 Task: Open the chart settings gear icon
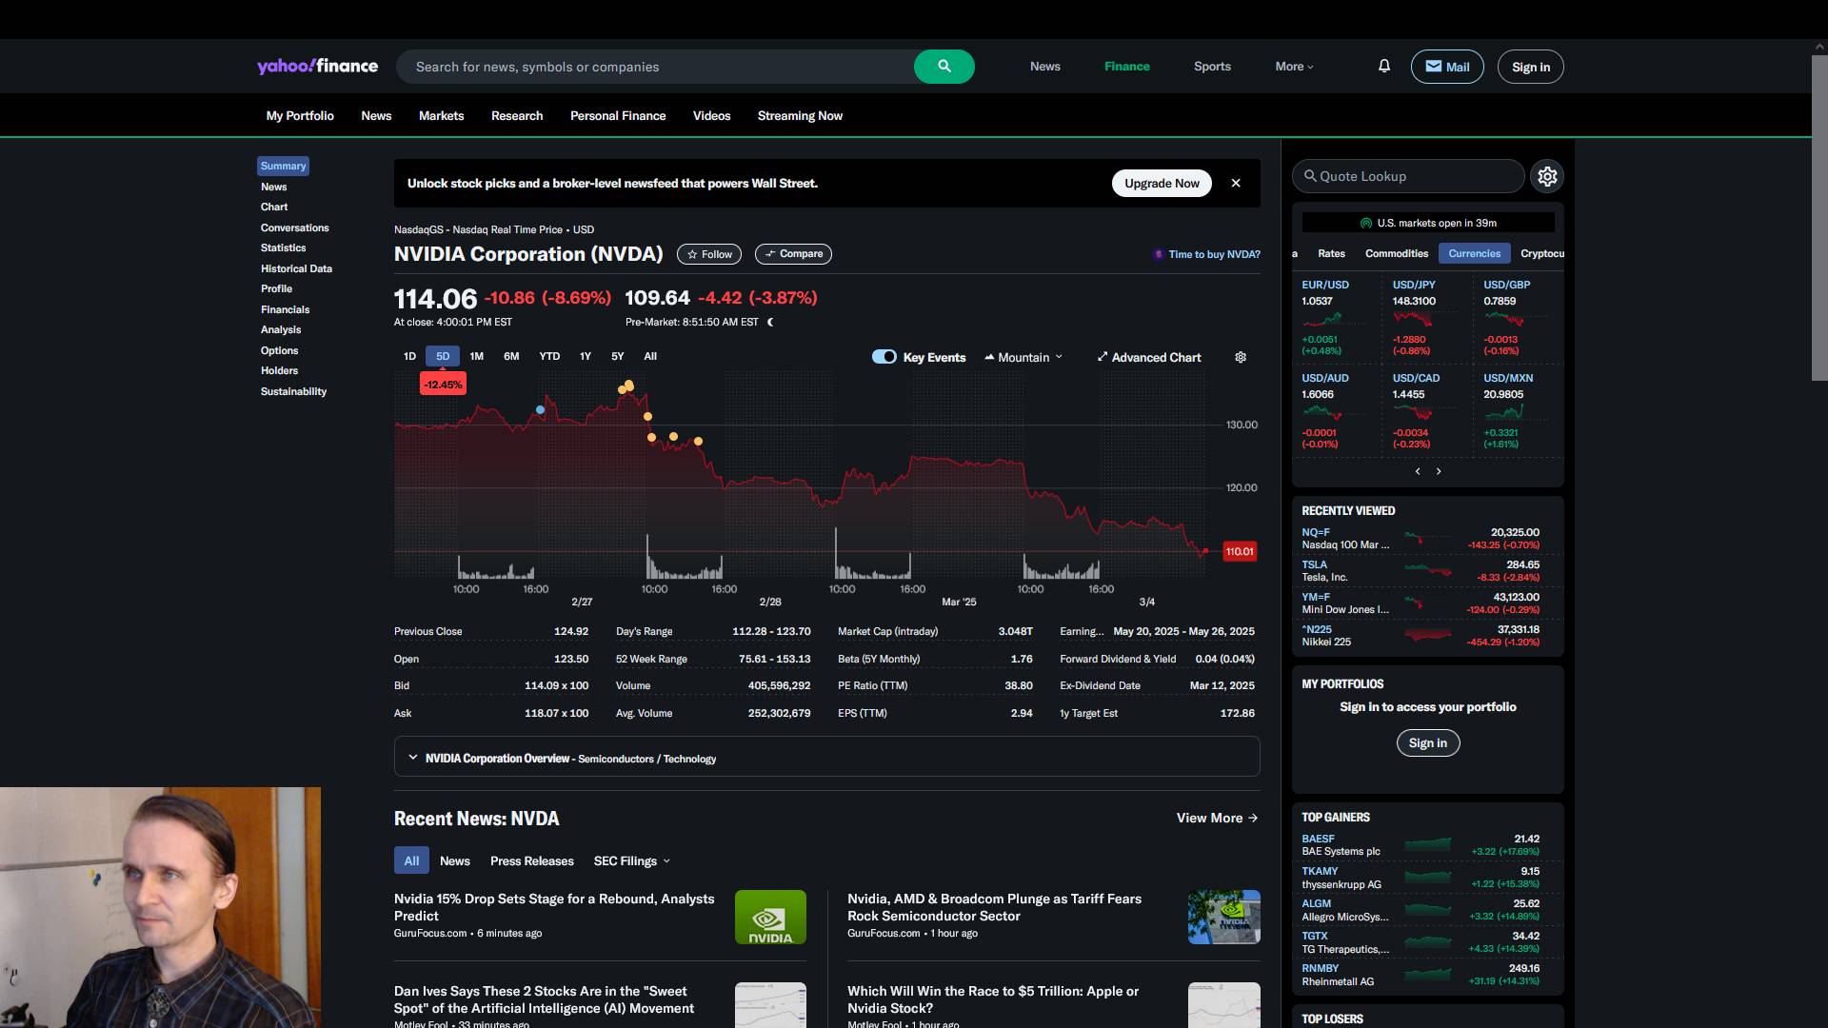(1241, 357)
